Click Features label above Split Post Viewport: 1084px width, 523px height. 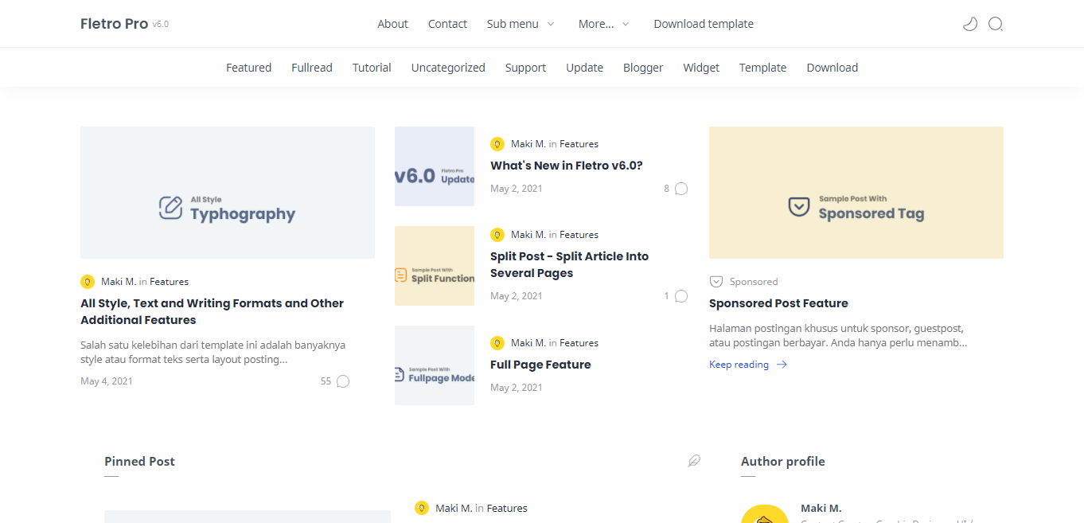[x=579, y=235]
